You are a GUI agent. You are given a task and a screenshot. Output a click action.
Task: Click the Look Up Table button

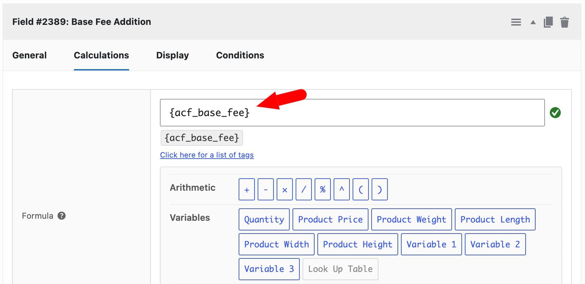click(341, 269)
